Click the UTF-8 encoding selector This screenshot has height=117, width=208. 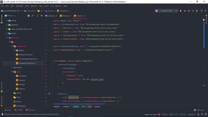(183, 114)
